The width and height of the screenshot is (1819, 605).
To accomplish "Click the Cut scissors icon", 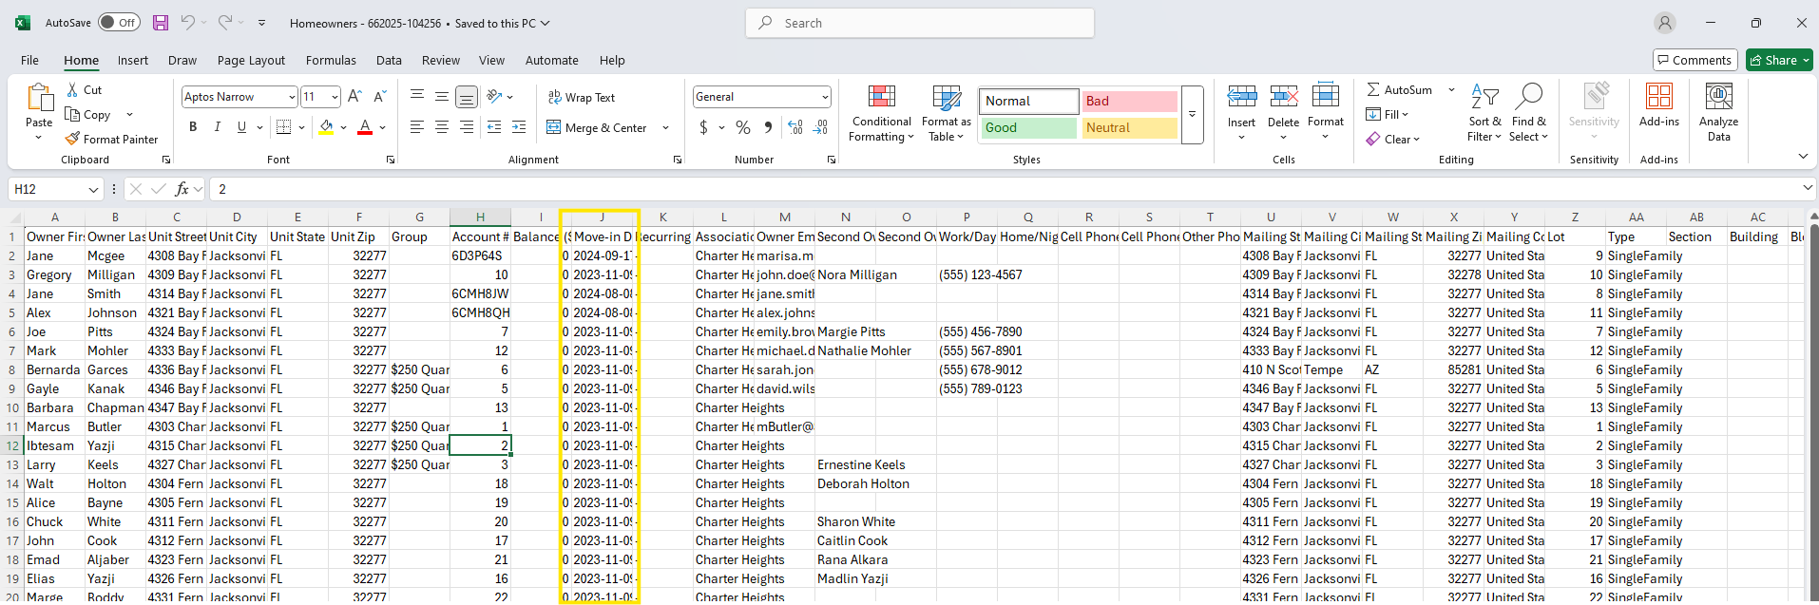I will (x=72, y=89).
